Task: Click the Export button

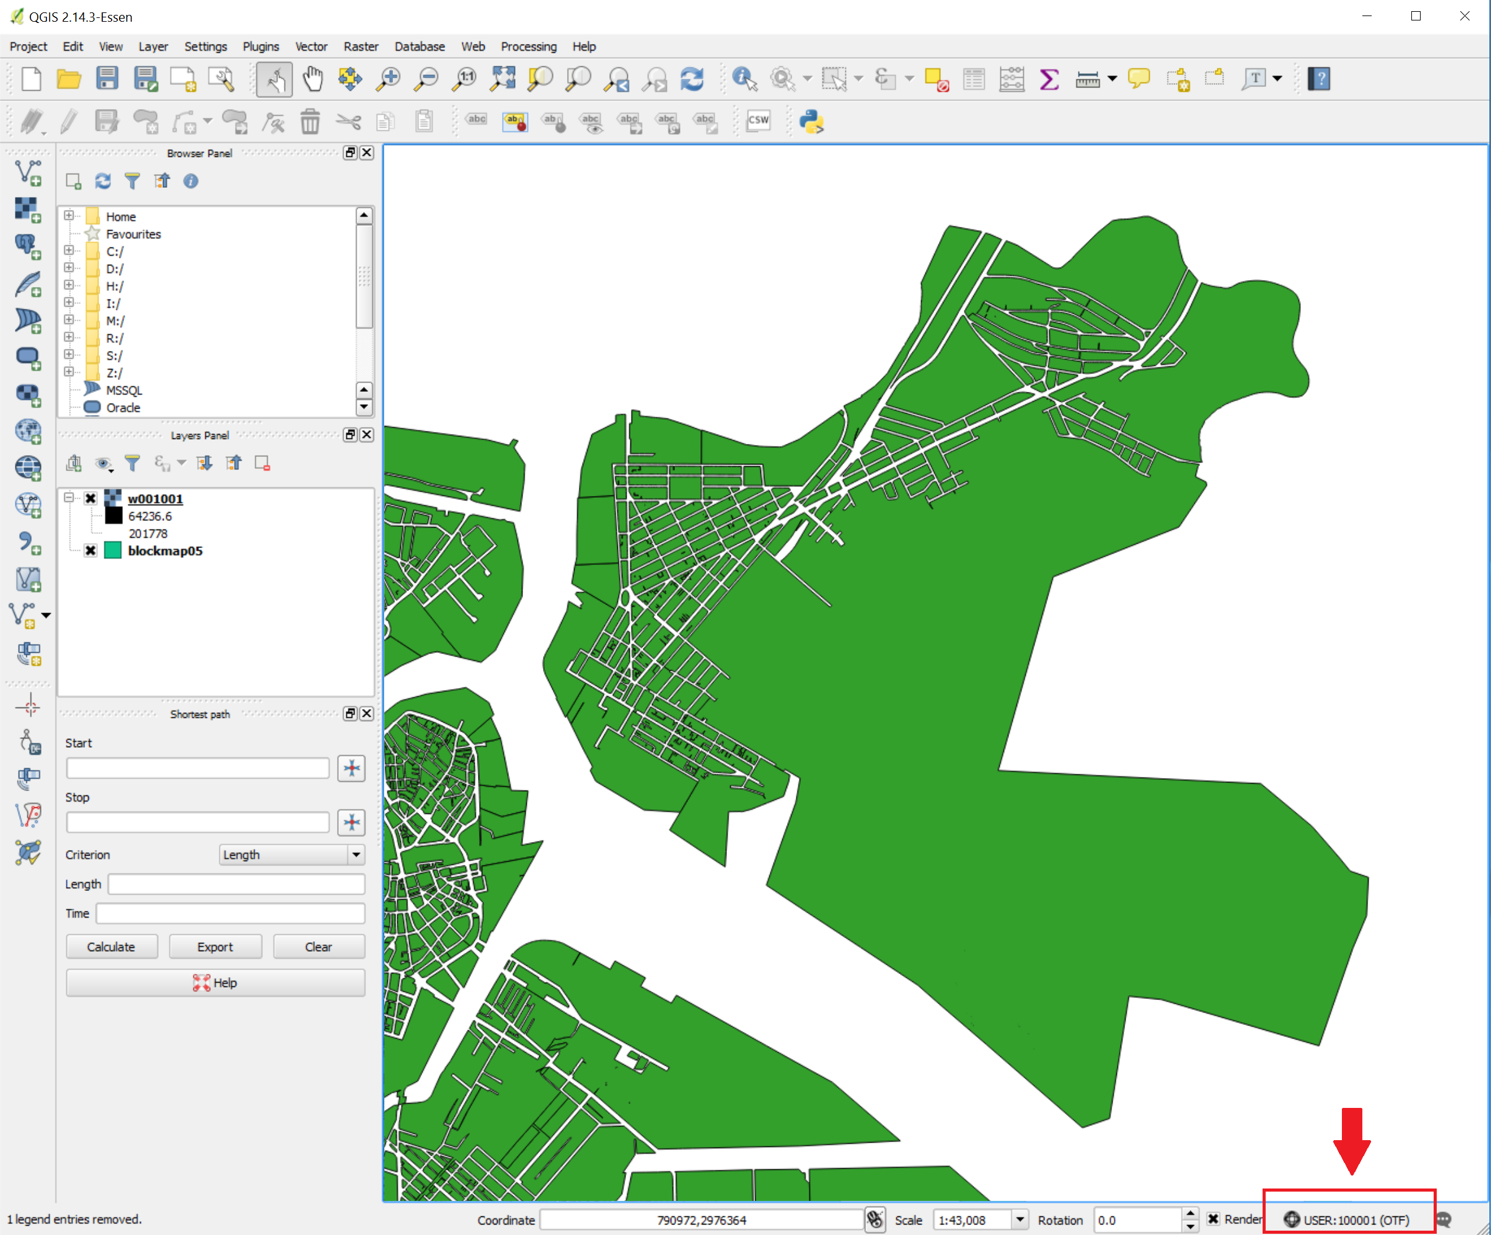Action: (x=215, y=947)
